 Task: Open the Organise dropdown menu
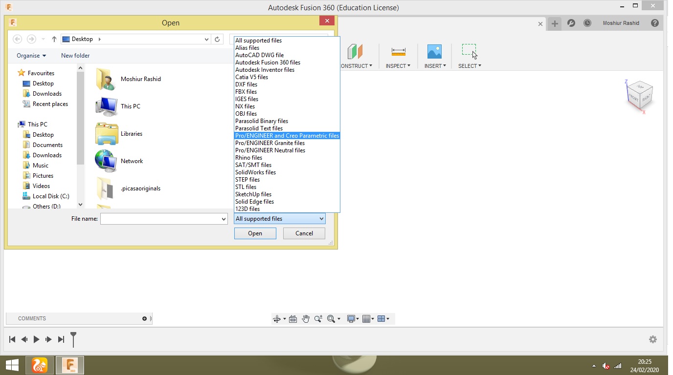pos(31,56)
